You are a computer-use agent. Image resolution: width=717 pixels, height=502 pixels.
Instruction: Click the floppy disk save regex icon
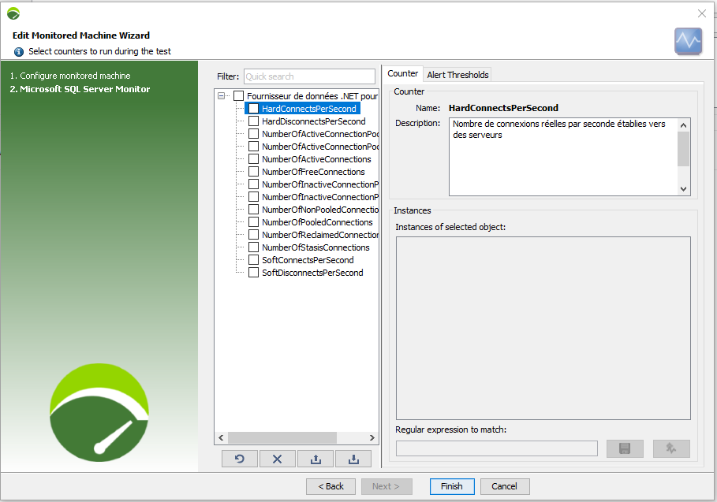(x=624, y=448)
